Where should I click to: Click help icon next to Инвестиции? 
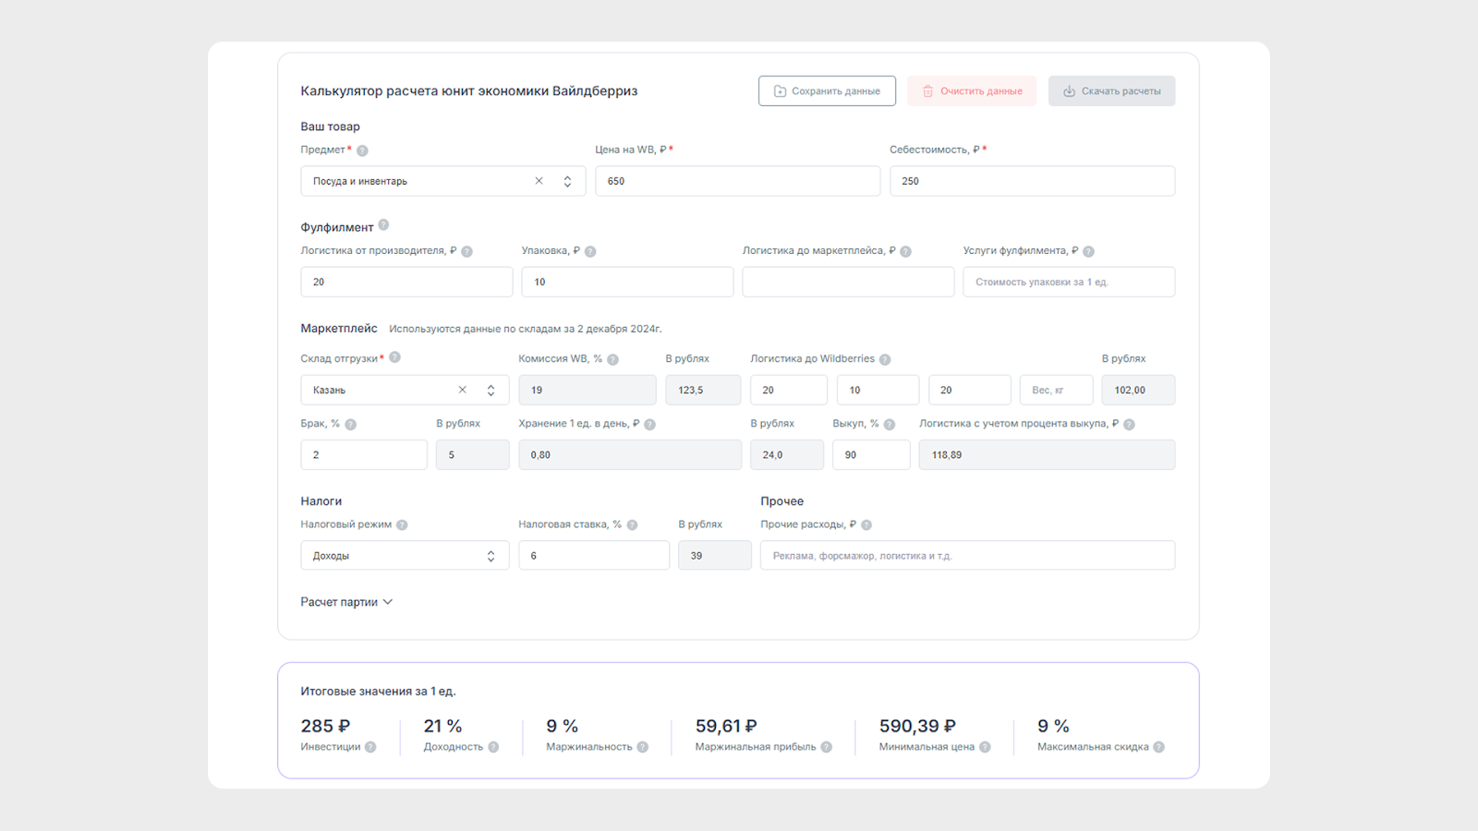click(370, 747)
